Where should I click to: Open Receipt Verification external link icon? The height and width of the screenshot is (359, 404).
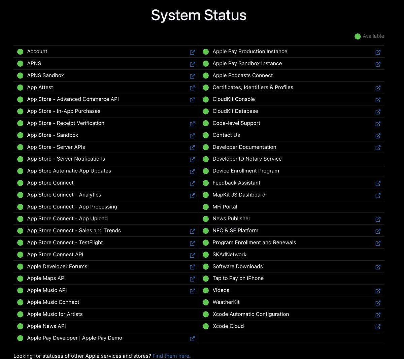(192, 124)
